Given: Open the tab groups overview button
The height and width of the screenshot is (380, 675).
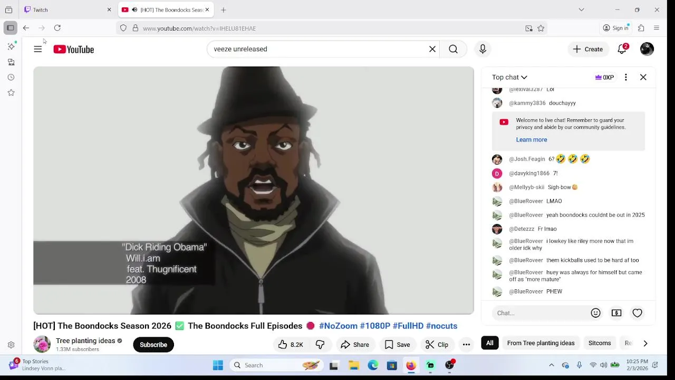Looking at the screenshot, I should [8, 9].
